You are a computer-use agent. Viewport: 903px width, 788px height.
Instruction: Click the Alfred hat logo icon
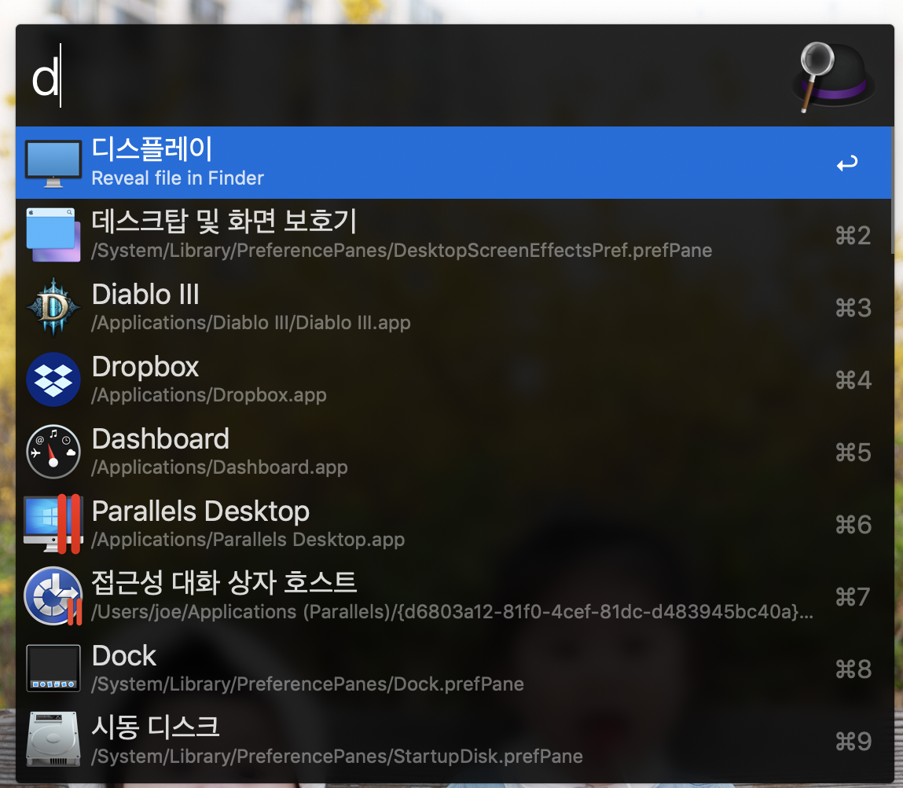click(833, 76)
